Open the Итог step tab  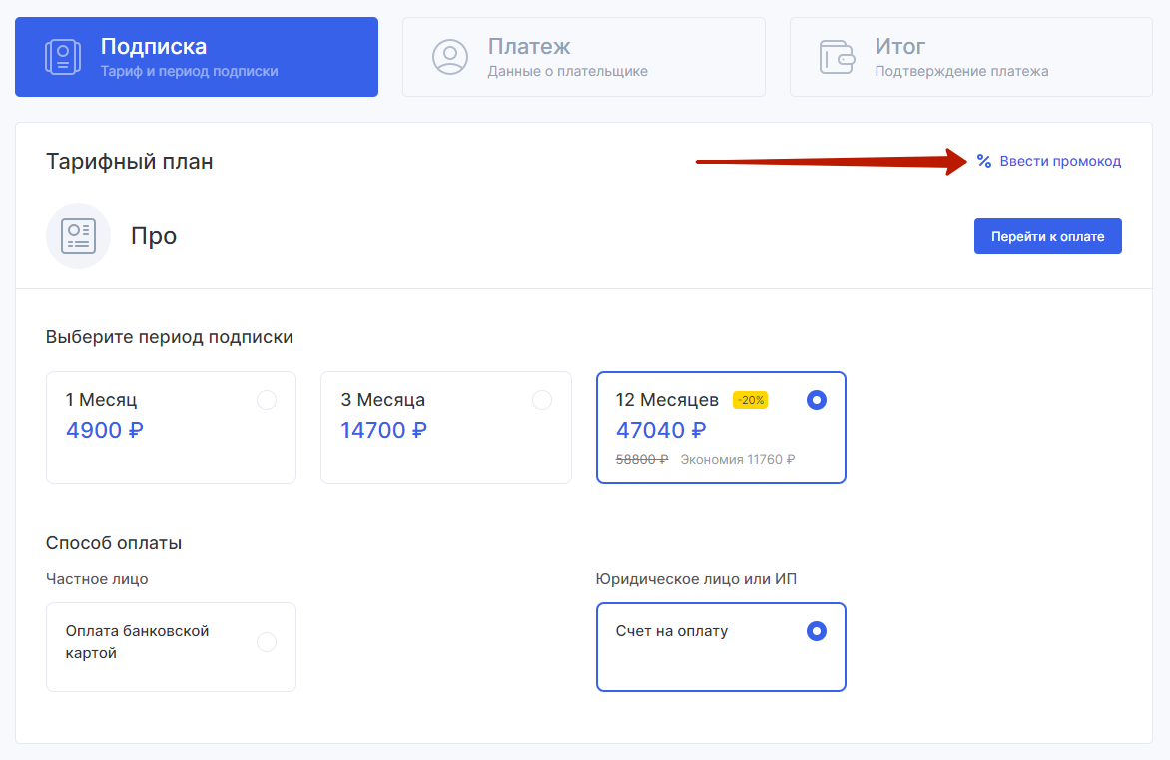(x=970, y=58)
